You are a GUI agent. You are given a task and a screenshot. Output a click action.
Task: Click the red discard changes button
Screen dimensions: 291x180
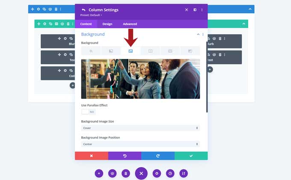pos(91,156)
